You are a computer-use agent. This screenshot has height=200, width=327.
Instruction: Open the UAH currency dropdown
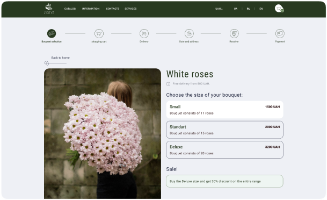[x=219, y=9]
